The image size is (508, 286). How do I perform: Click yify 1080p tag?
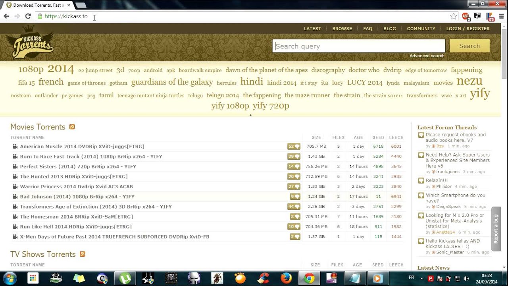(230, 106)
